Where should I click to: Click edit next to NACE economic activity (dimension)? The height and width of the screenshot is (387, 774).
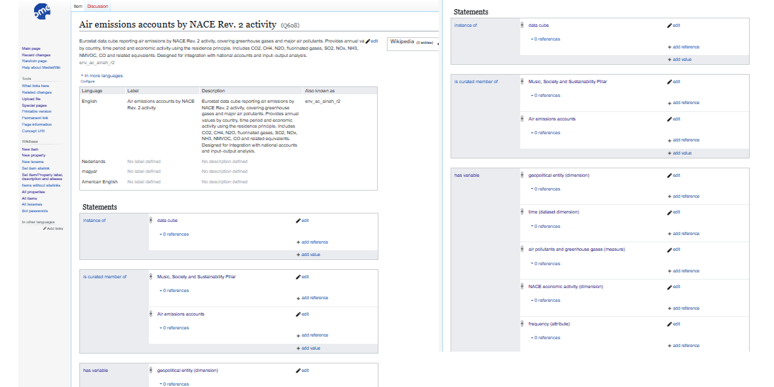click(x=674, y=287)
